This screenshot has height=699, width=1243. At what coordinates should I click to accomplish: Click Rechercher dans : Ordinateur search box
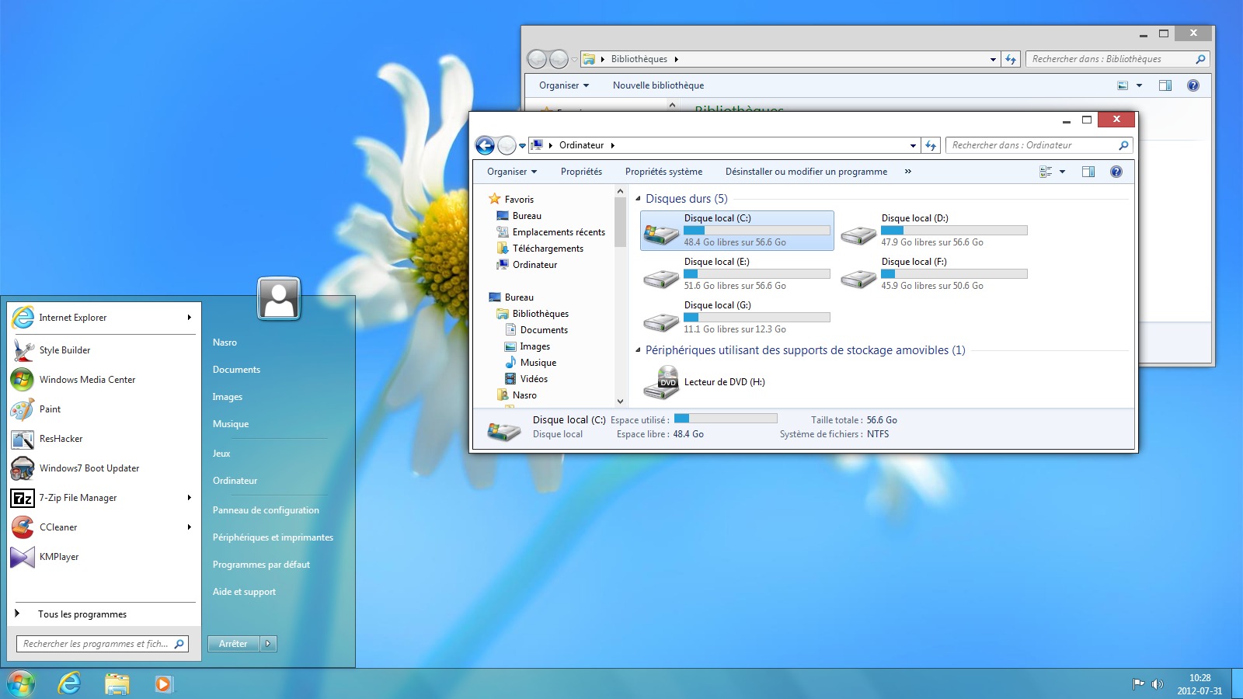[x=1039, y=145]
